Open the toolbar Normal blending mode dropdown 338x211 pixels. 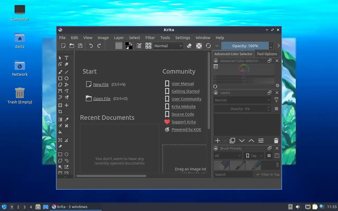coord(168,46)
